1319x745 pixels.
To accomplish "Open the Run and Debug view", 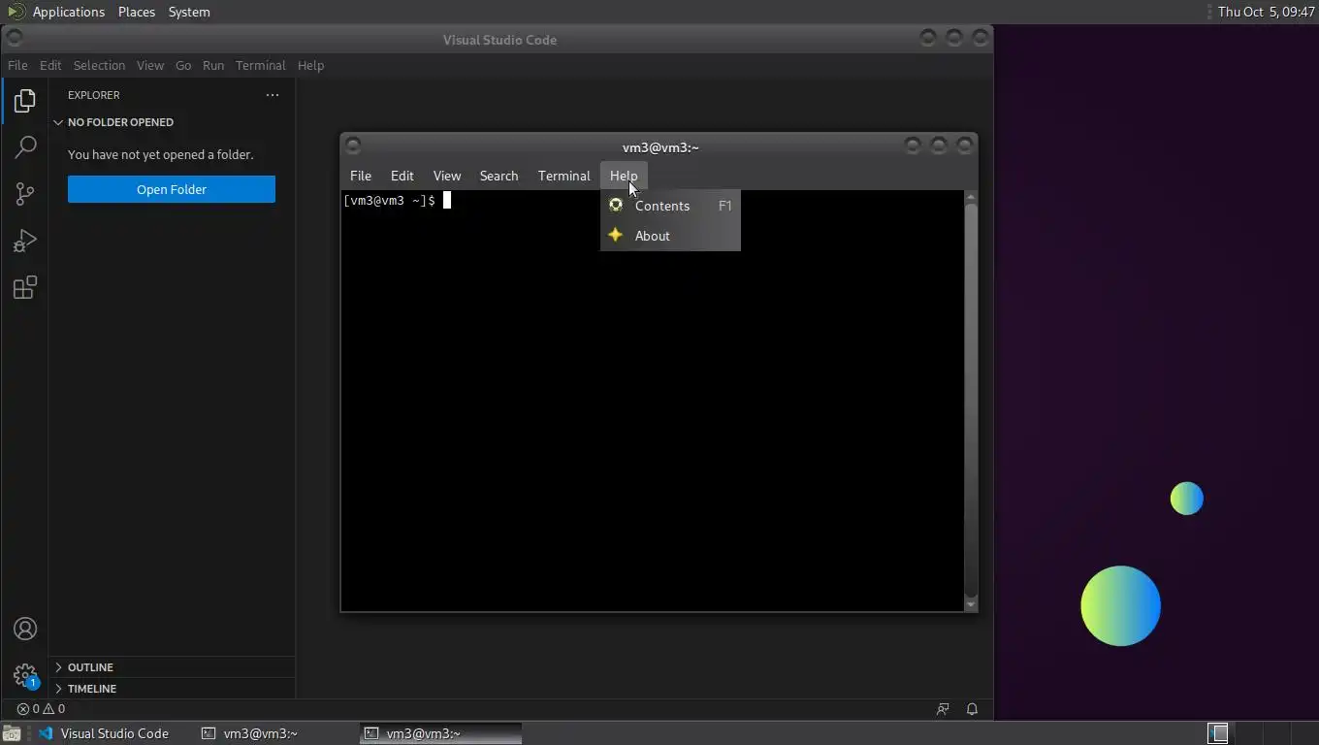I will pyautogui.click(x=25, y=241).
